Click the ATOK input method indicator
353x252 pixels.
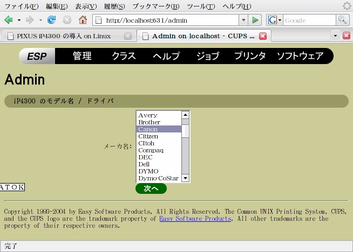point(12,187)
